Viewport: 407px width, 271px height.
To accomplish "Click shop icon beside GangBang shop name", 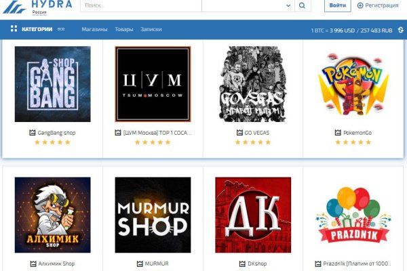I will point(32,133).
